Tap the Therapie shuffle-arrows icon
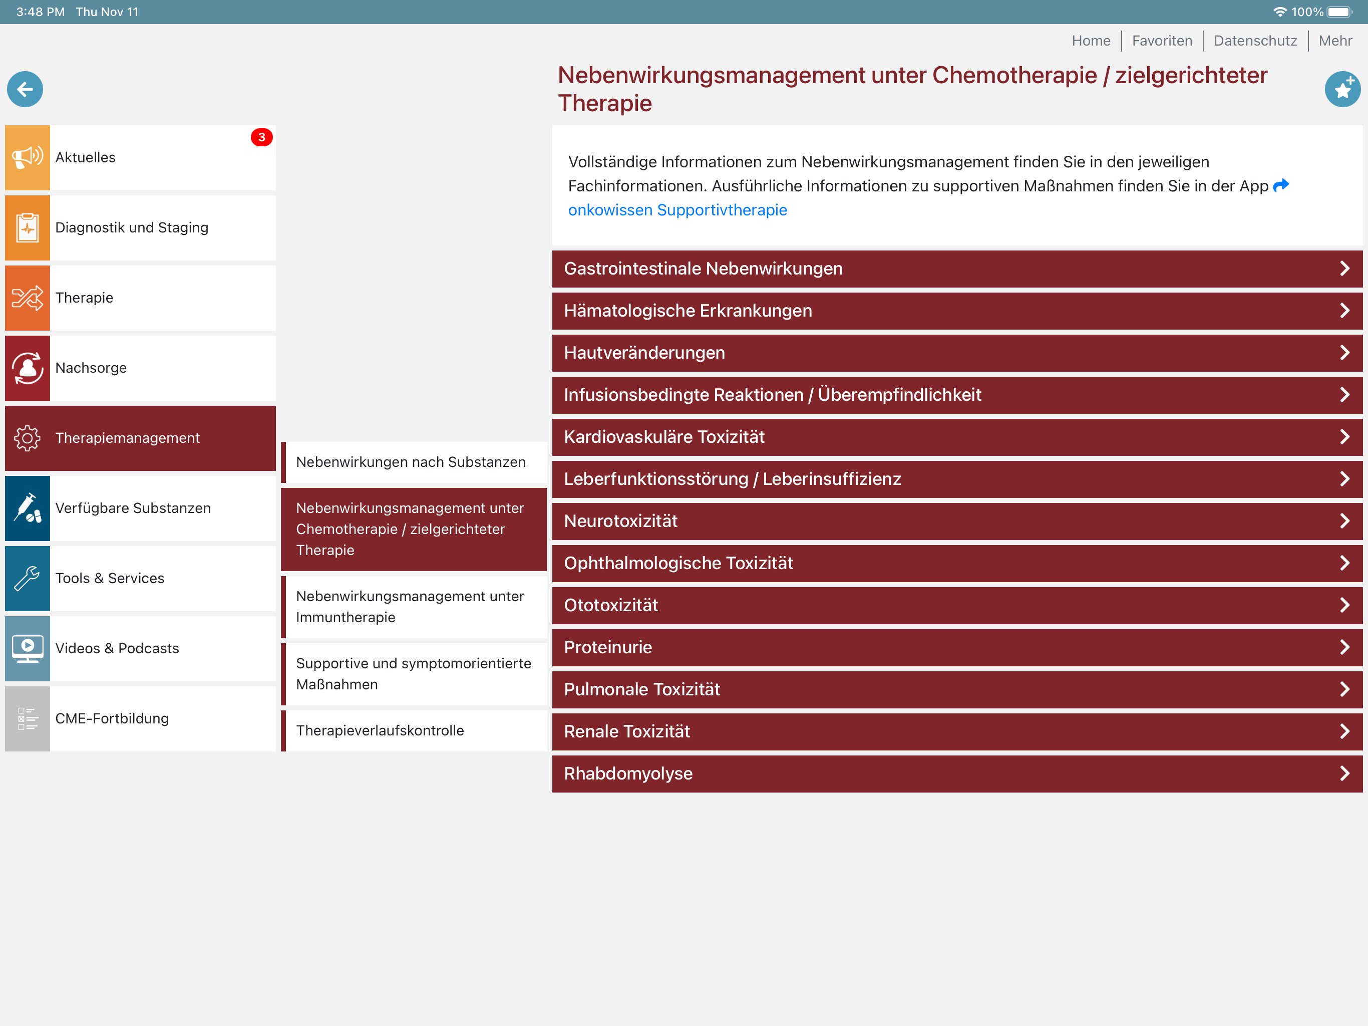The height and width of the screenshot is (1026, 1368). click(27, 298)
